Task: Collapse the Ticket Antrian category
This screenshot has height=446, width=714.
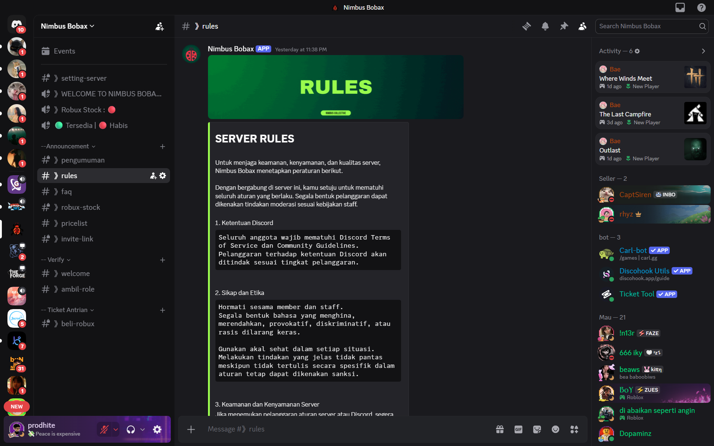Action: click(67, 310)
